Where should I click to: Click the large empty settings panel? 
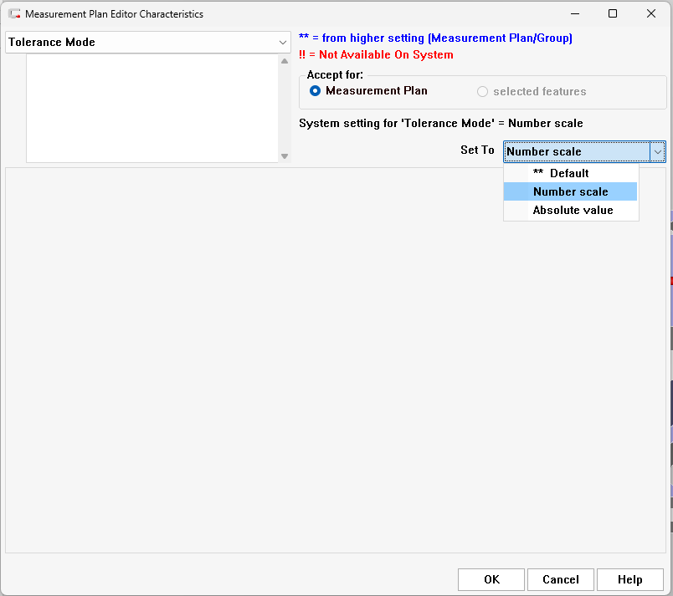click(x=335, y=376)
